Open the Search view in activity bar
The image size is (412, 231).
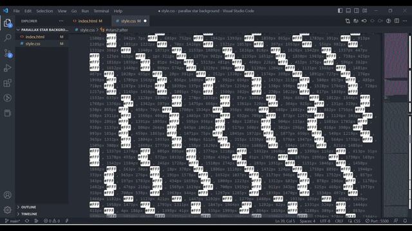(8, 38)
